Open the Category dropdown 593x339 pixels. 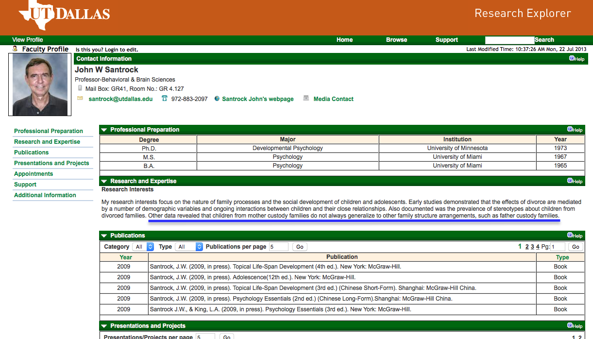click(143, 247)
